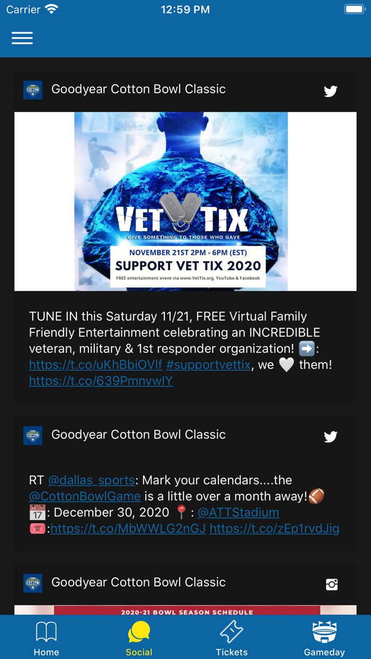Image resolution: width=371 pixels, height=659 pixels.
Task: Open the Bowl Season Schedule image
Action: (x=185, y=610)
